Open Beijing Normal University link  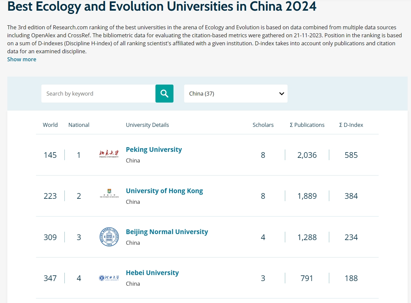pyautogui.click(x=167, y=232)
